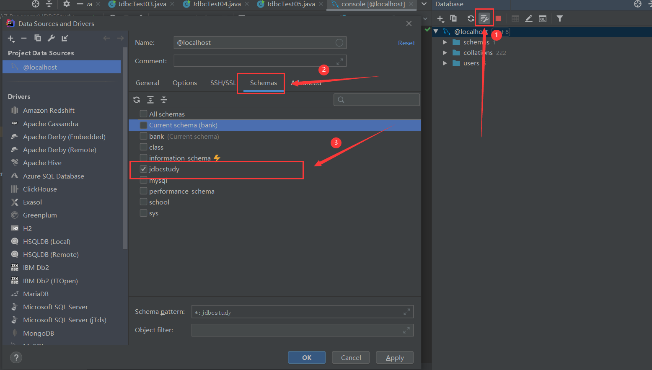
Task: Click the crosshair locate icon left of the editor tabs
Action: click(36, 4)
